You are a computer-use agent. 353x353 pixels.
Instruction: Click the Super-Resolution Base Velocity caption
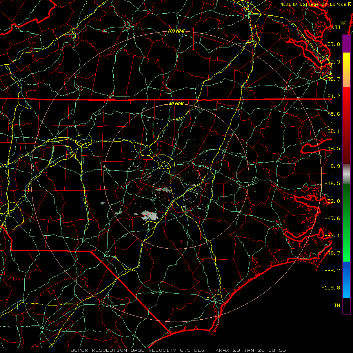pos(178,350)
